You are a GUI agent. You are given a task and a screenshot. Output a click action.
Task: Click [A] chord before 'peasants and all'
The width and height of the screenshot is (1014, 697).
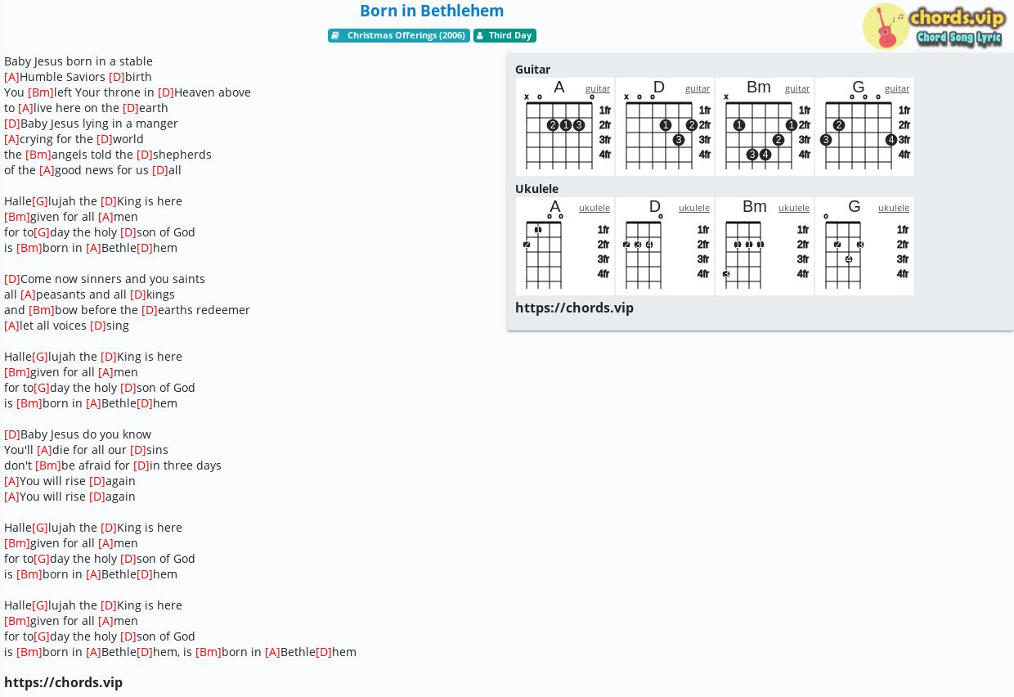pyautogui.click(x=28, y=295)
